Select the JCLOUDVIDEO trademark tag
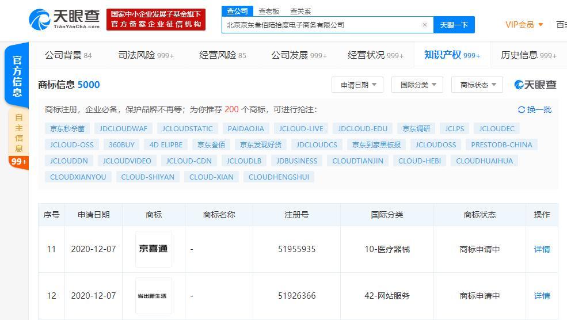 pyautogui.click(x=127, y=161)
